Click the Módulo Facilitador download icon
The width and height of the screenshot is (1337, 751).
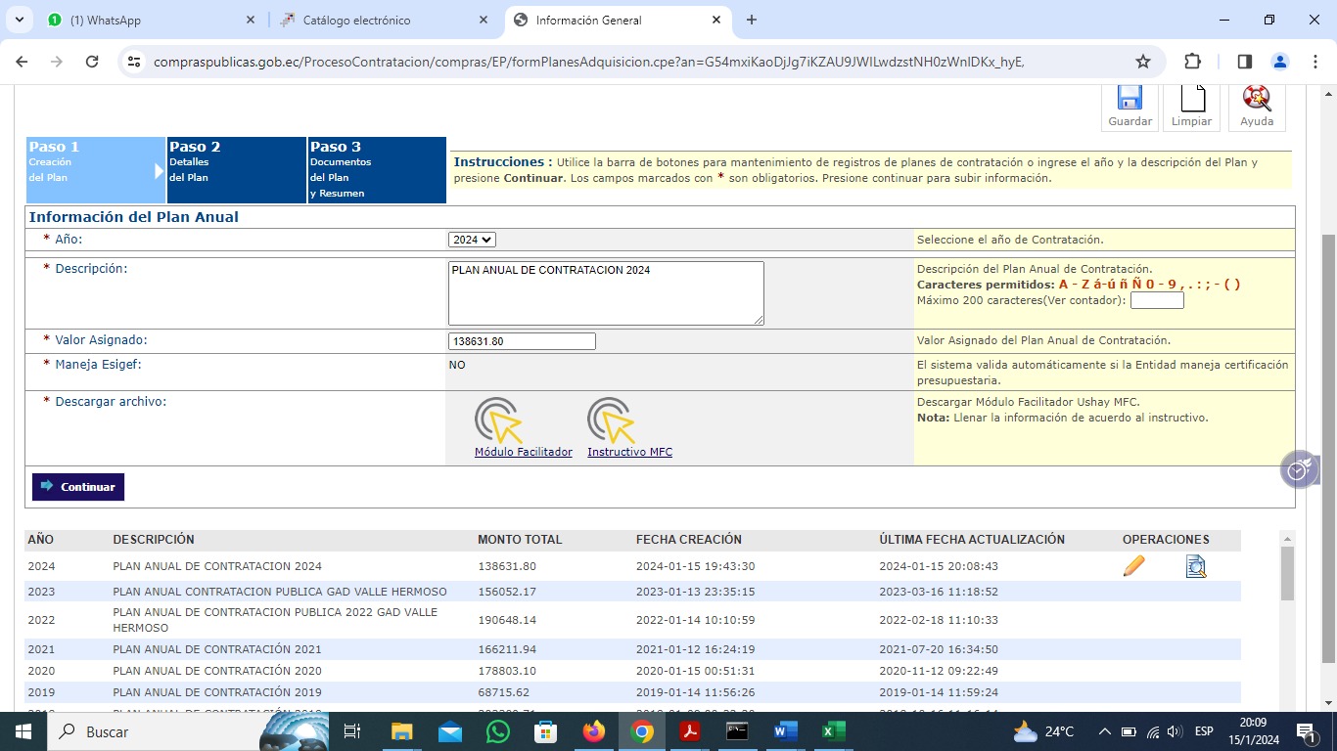[498, 420]
